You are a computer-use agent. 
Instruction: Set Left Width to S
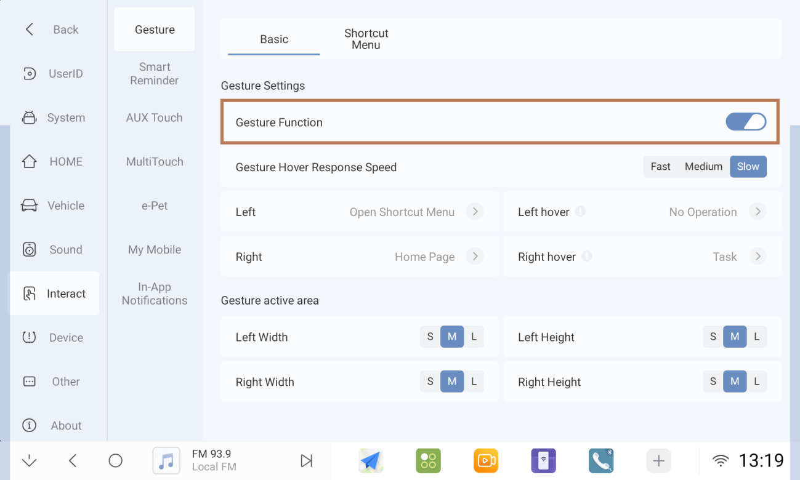430,337
